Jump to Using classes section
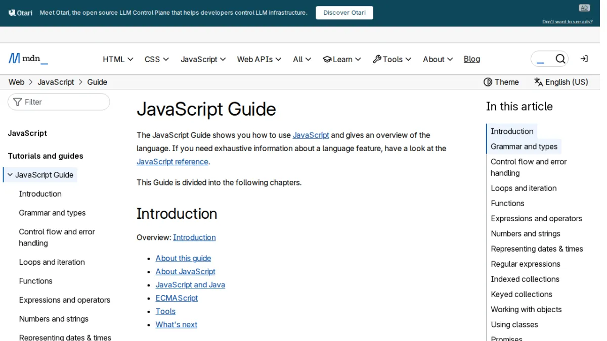Viewport: 607px width, 341px height. [514, 324]
